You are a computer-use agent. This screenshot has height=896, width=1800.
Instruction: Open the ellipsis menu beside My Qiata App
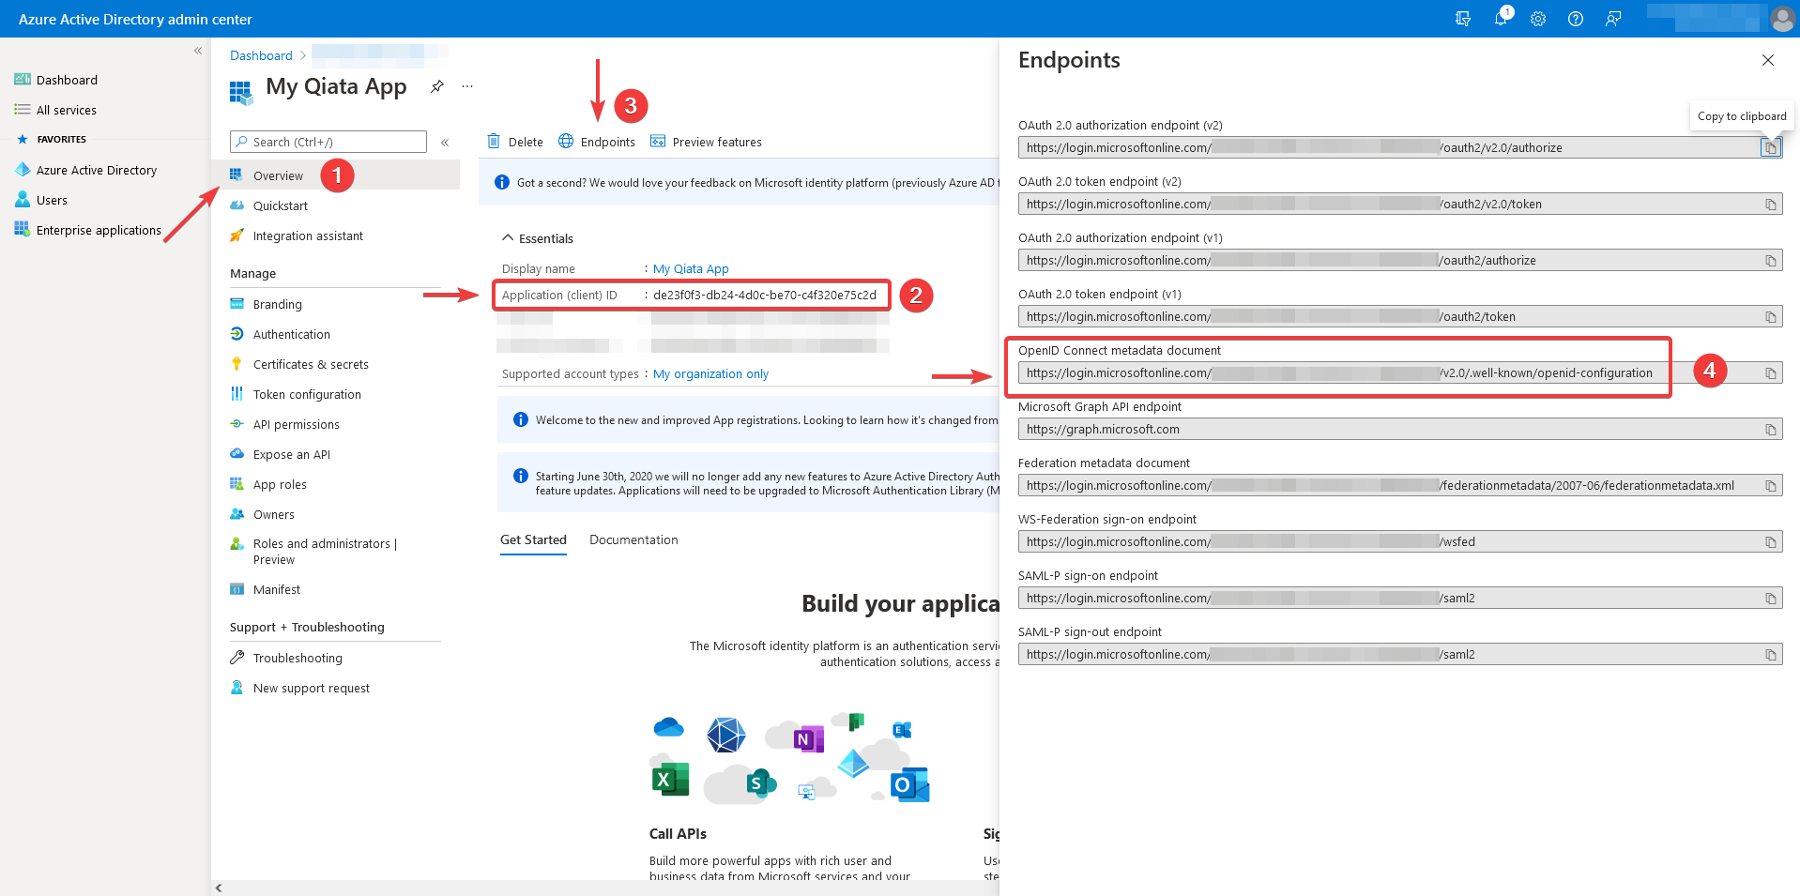[x=467, y=85]
